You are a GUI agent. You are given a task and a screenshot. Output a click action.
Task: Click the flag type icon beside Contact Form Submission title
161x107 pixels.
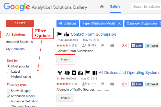pyautogui.click(x=60, y=34)
